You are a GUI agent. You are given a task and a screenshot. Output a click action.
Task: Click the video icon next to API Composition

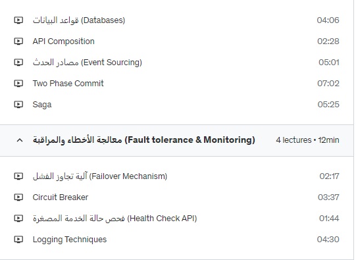pos(18,41)
